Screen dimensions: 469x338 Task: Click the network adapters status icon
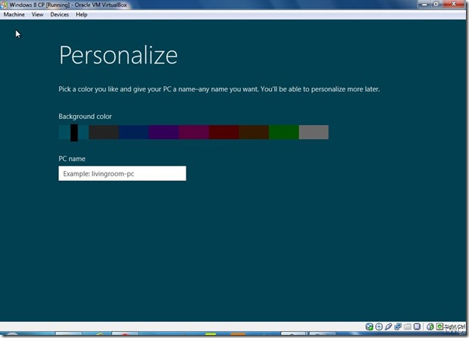point(398,326)
